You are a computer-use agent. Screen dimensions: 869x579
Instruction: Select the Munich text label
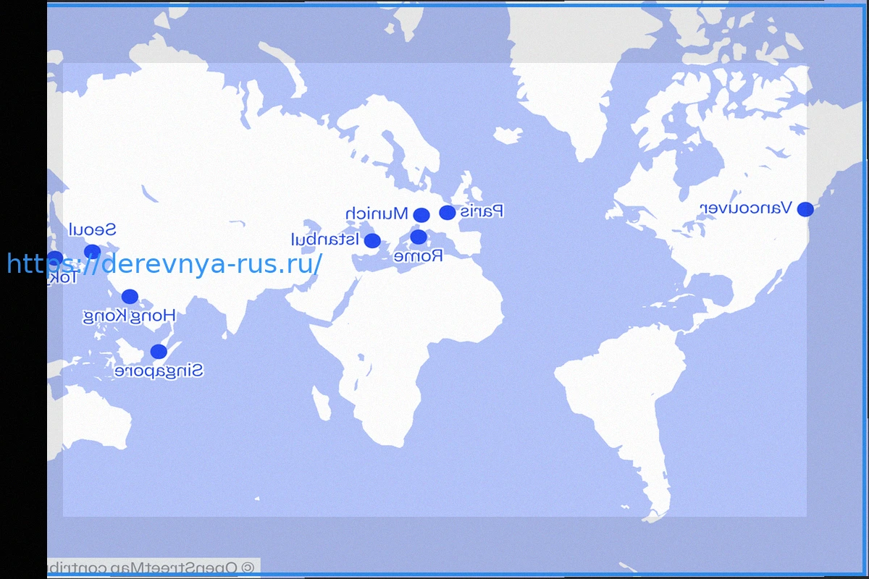point(377,214)
